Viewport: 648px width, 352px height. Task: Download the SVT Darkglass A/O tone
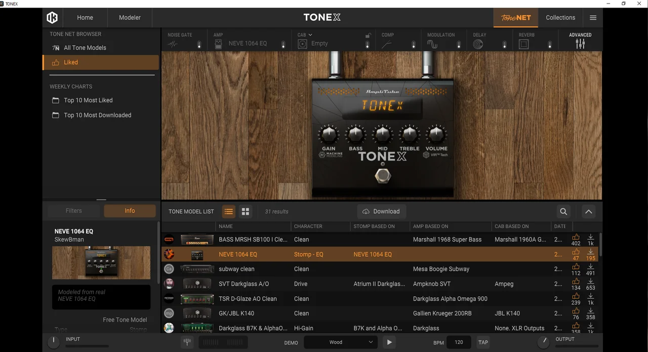[x=590, y=281]
